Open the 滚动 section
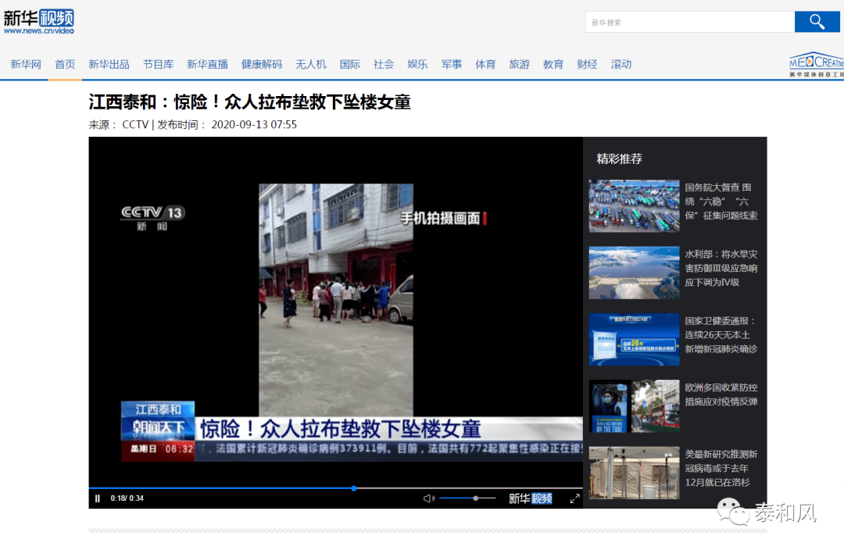The height and width of the screenshot is (550, 844). [x=621, y=65]
